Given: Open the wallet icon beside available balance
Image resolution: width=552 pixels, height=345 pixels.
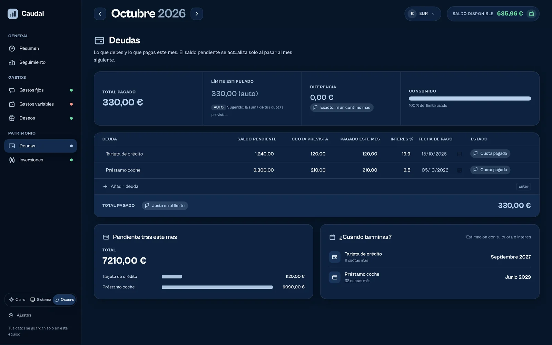Looking at the screenshot, I should (x=531, y=14).
